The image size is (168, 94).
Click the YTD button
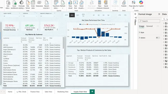click(x=120, y=15)
